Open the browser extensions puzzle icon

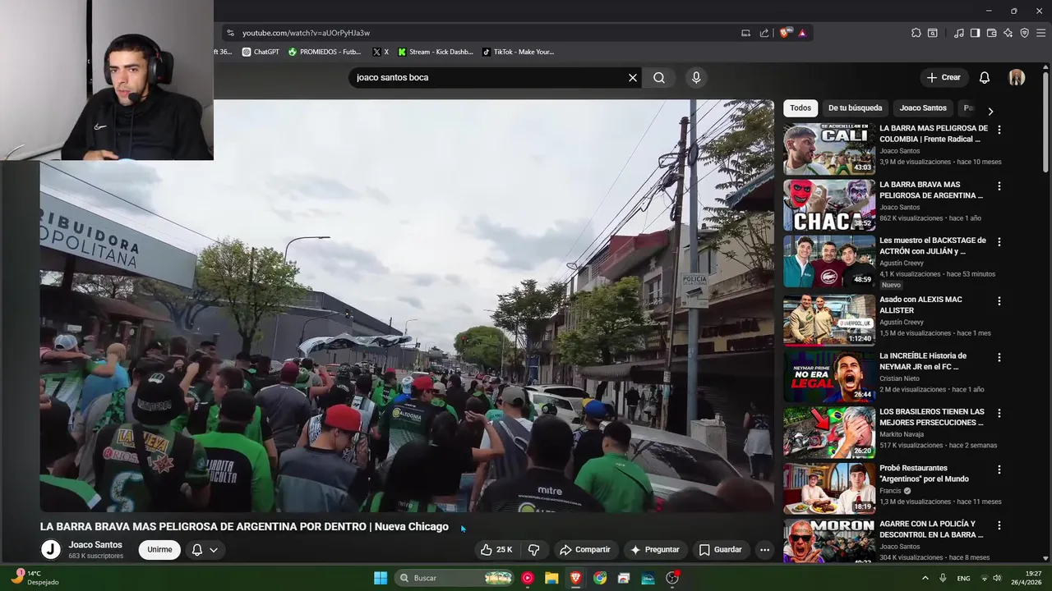point(916,33)
